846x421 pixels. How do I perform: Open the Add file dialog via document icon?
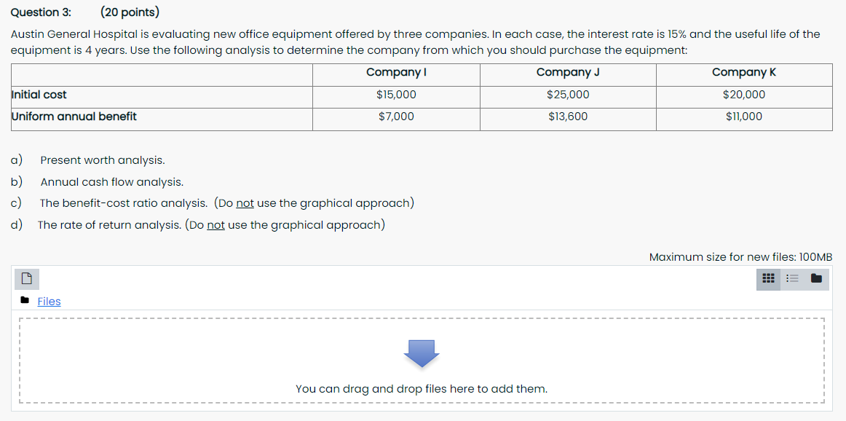[x=26, y=279]
